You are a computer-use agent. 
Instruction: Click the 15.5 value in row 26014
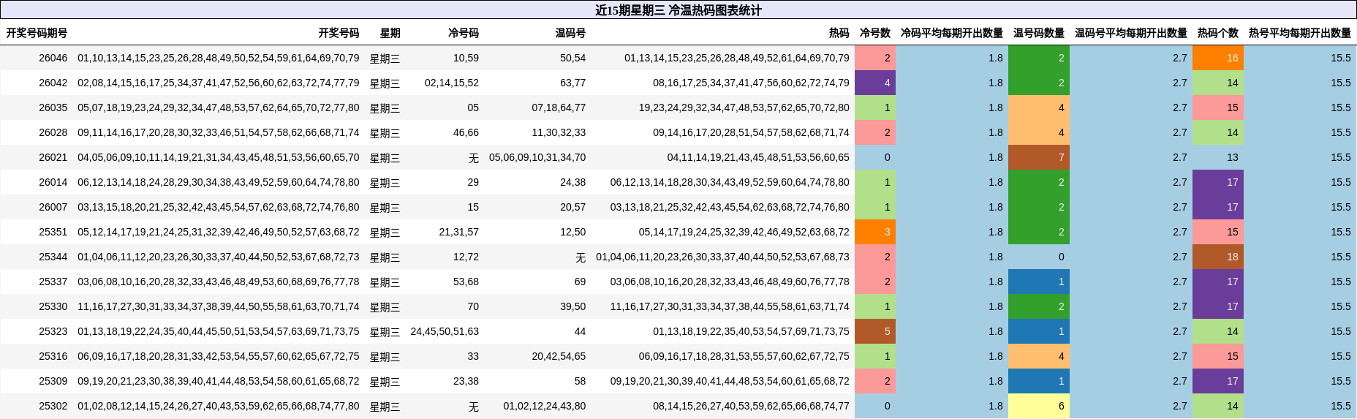(x=1341, y=182)
